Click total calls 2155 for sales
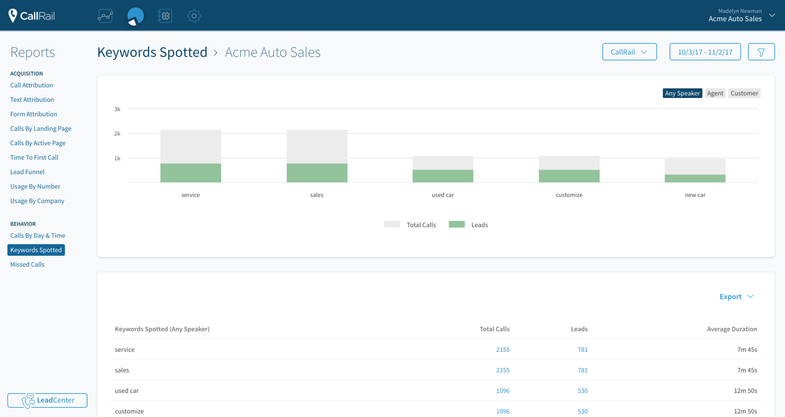The height and width of the screenshot is (417, 785). coord(503,370)
